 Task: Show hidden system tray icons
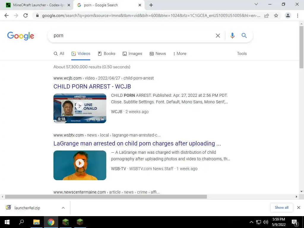[251, 222]
